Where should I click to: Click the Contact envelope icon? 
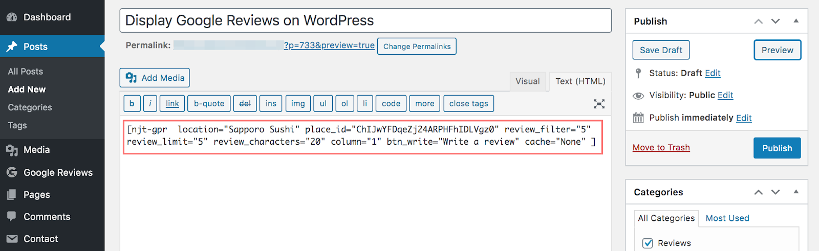tap(12, 239)
